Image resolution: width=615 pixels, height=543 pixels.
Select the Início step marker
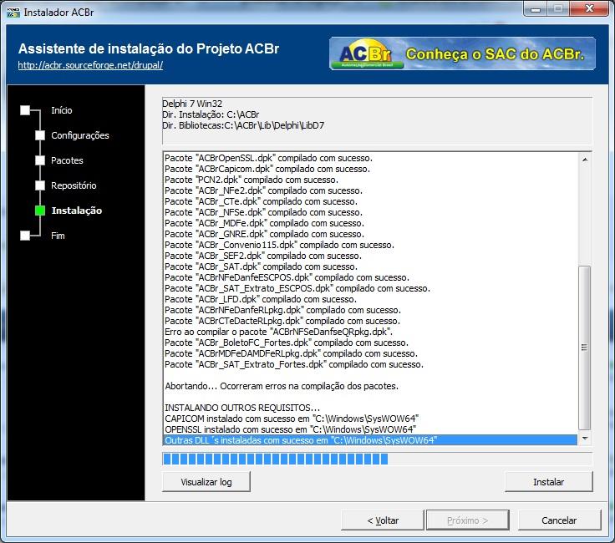coord(25,110)
